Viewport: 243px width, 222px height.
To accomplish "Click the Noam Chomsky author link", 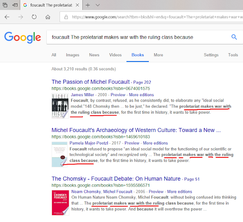I will click(86, 192).
